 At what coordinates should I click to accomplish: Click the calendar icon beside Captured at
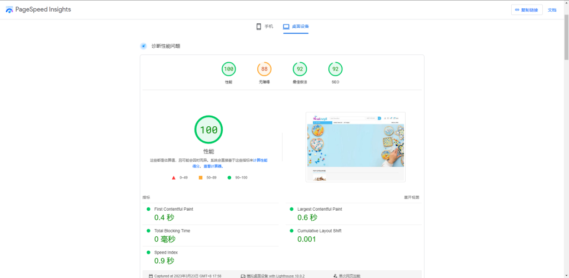tap(151, 275)
